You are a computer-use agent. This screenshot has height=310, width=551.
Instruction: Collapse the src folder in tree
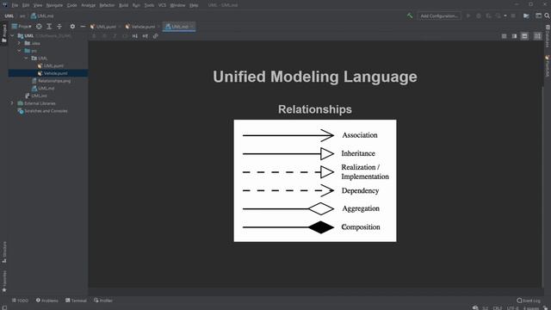coord(19,51)
